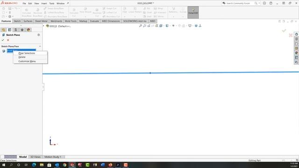Select the Model bottom tab
The image size is (299, 168).
(x=23, y=157)
